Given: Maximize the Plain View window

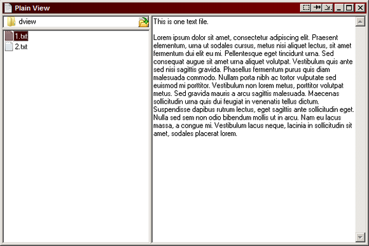Looking at the screenshot, I should point(349,8).
